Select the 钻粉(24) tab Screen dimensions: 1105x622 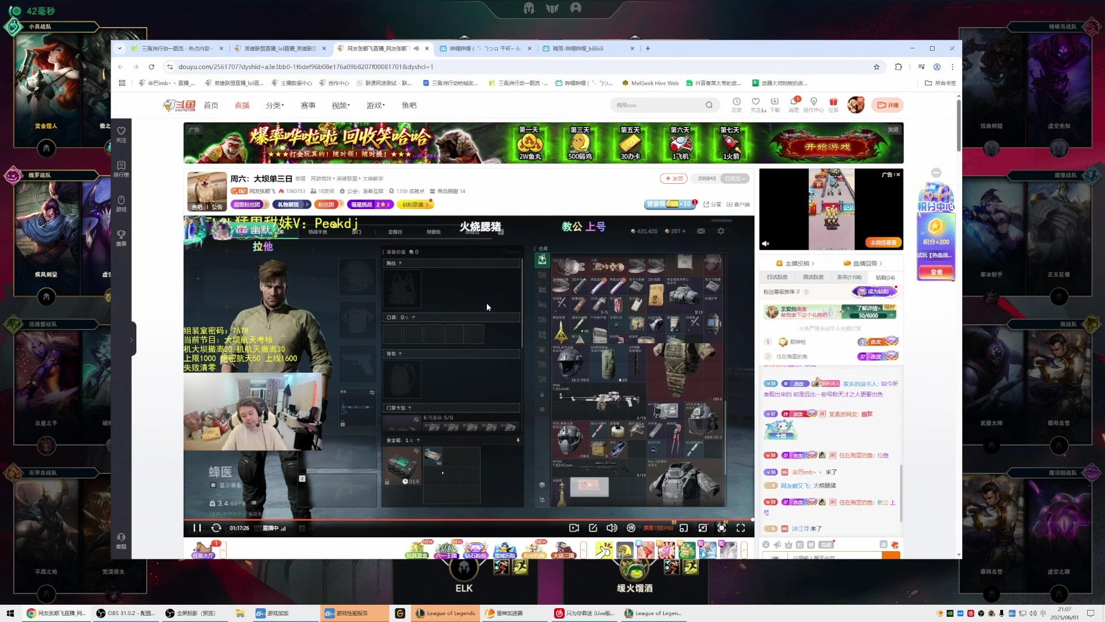tap(885, 277)
